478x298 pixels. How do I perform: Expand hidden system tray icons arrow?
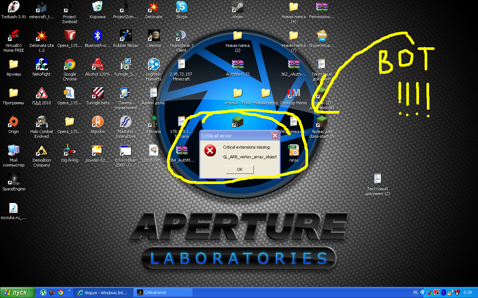423,292
